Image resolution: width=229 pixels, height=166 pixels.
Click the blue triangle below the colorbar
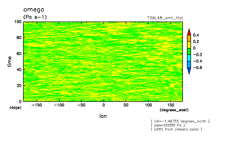click(x=189, y=71)
